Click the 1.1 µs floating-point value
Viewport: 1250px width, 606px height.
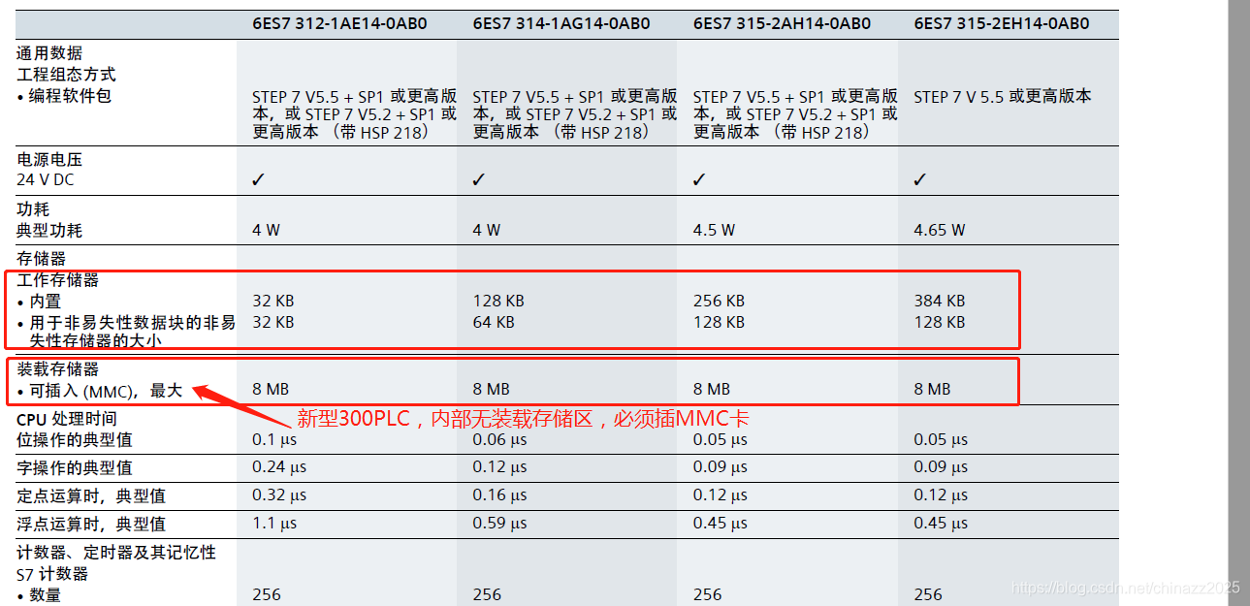coord(275,524)
